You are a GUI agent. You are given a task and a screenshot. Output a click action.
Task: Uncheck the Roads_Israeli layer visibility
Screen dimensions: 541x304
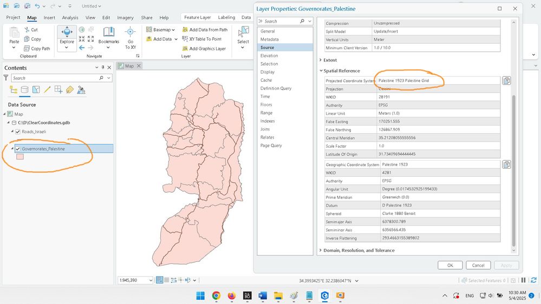[x=18, y=131]
